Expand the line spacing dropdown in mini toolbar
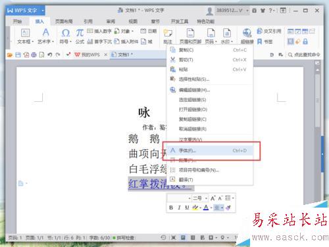The width and height of the screenshot is (329, 247). pyautogui.click(x=233, y=198)
